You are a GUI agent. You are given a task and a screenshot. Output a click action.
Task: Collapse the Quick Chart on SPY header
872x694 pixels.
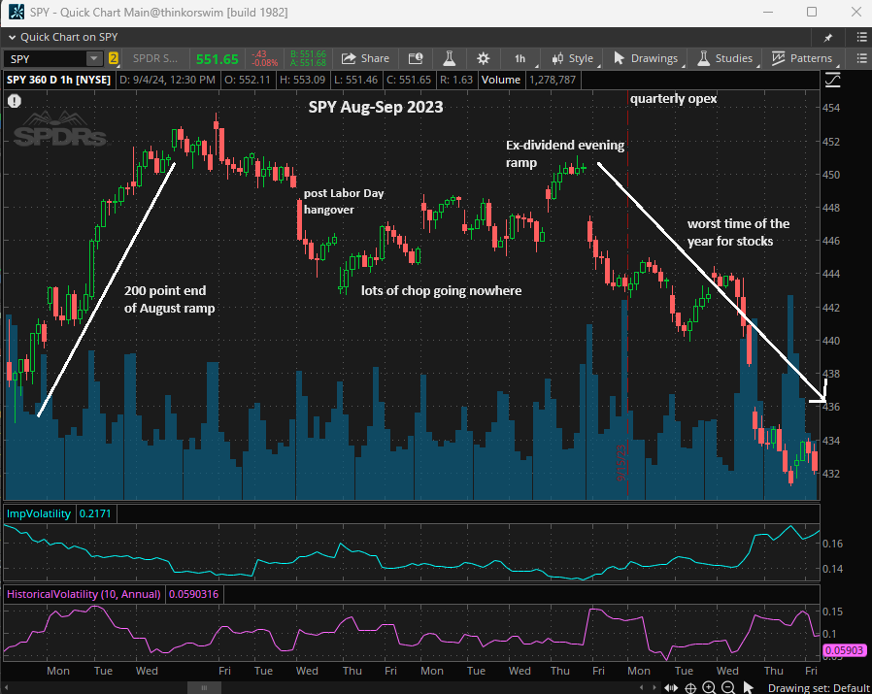pos(12,37)
